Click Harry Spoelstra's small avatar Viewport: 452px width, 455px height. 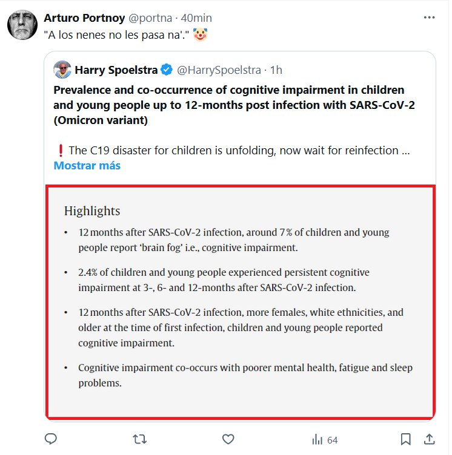coord(62,70)
